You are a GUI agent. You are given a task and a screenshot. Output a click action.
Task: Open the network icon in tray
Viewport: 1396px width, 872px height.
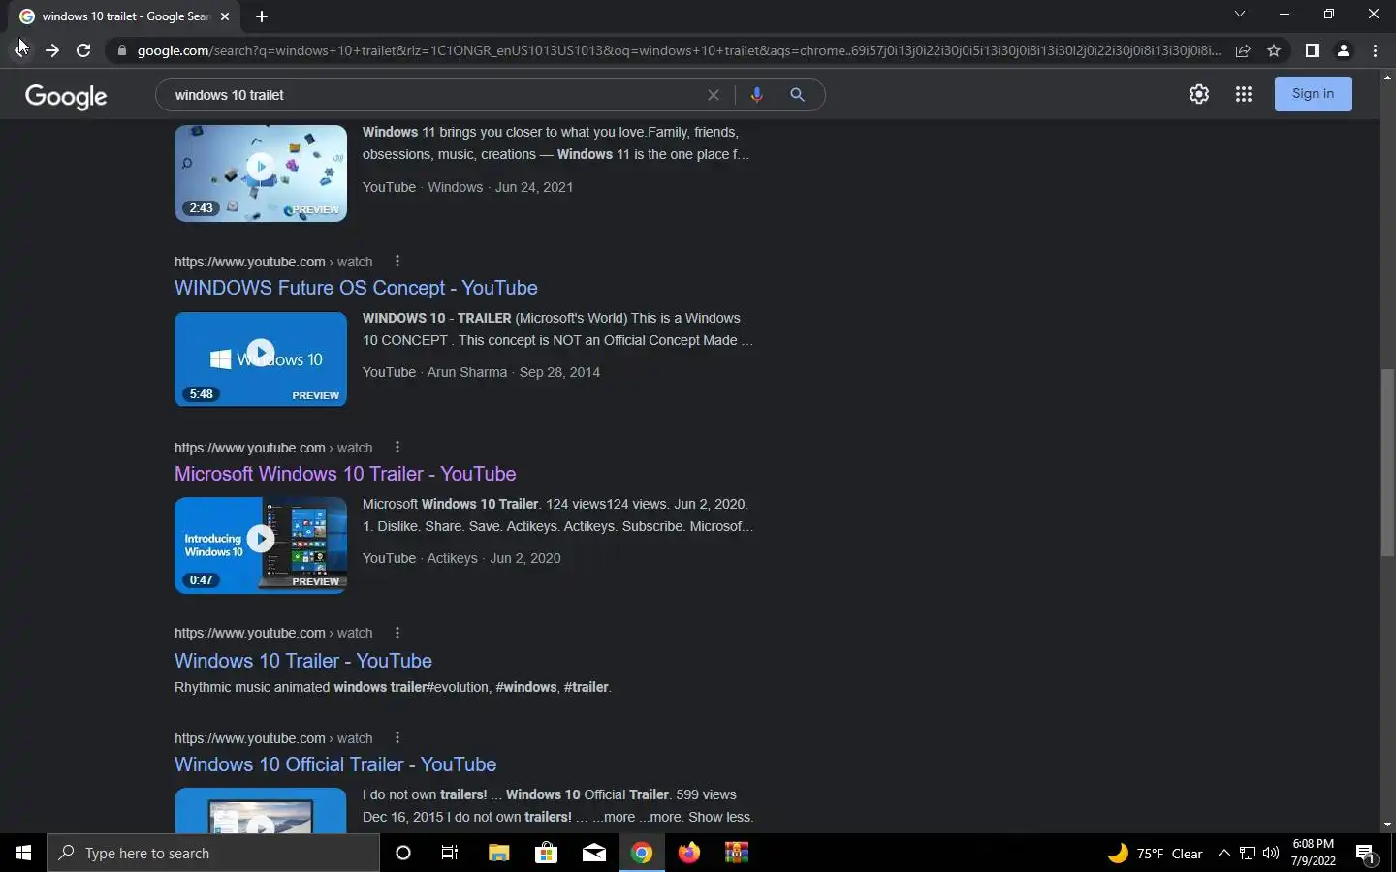click(x=1248, y=853)
